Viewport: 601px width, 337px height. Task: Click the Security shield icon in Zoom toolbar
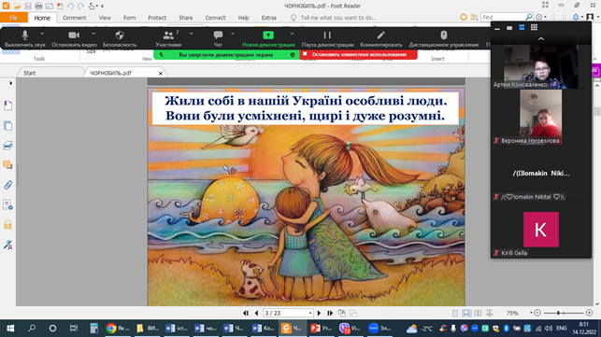pyautogui.click(x=120, y=35)
